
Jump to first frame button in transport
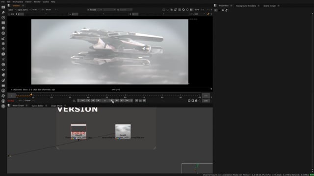coord(82,101)
